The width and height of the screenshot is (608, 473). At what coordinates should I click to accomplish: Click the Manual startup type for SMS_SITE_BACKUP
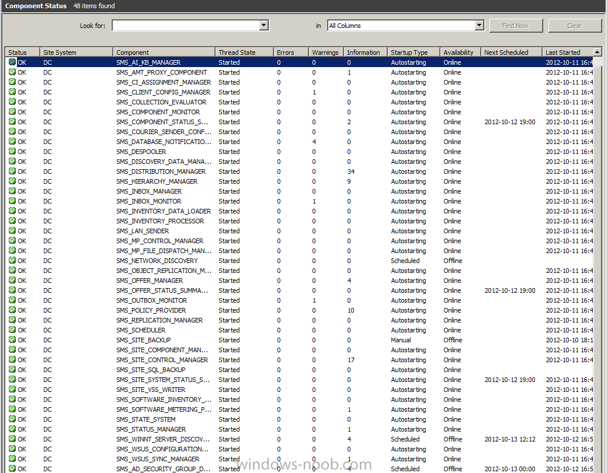point(401,340)
